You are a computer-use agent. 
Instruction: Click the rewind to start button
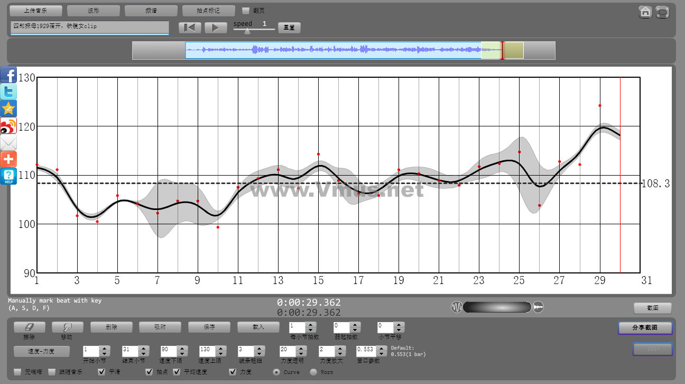(190, 28)
